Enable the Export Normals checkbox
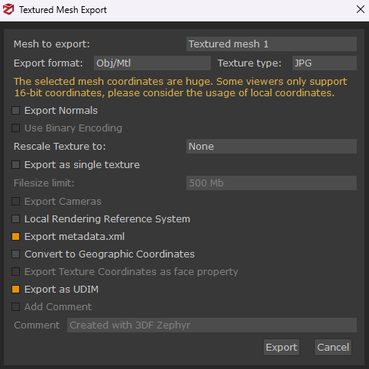 16,111
